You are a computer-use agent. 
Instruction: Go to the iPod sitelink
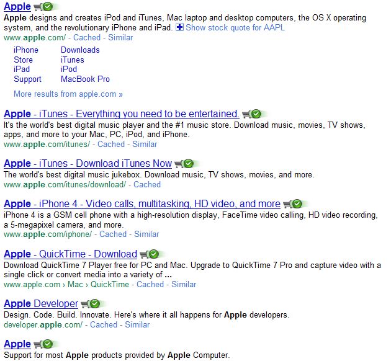[x=69, y=69]
